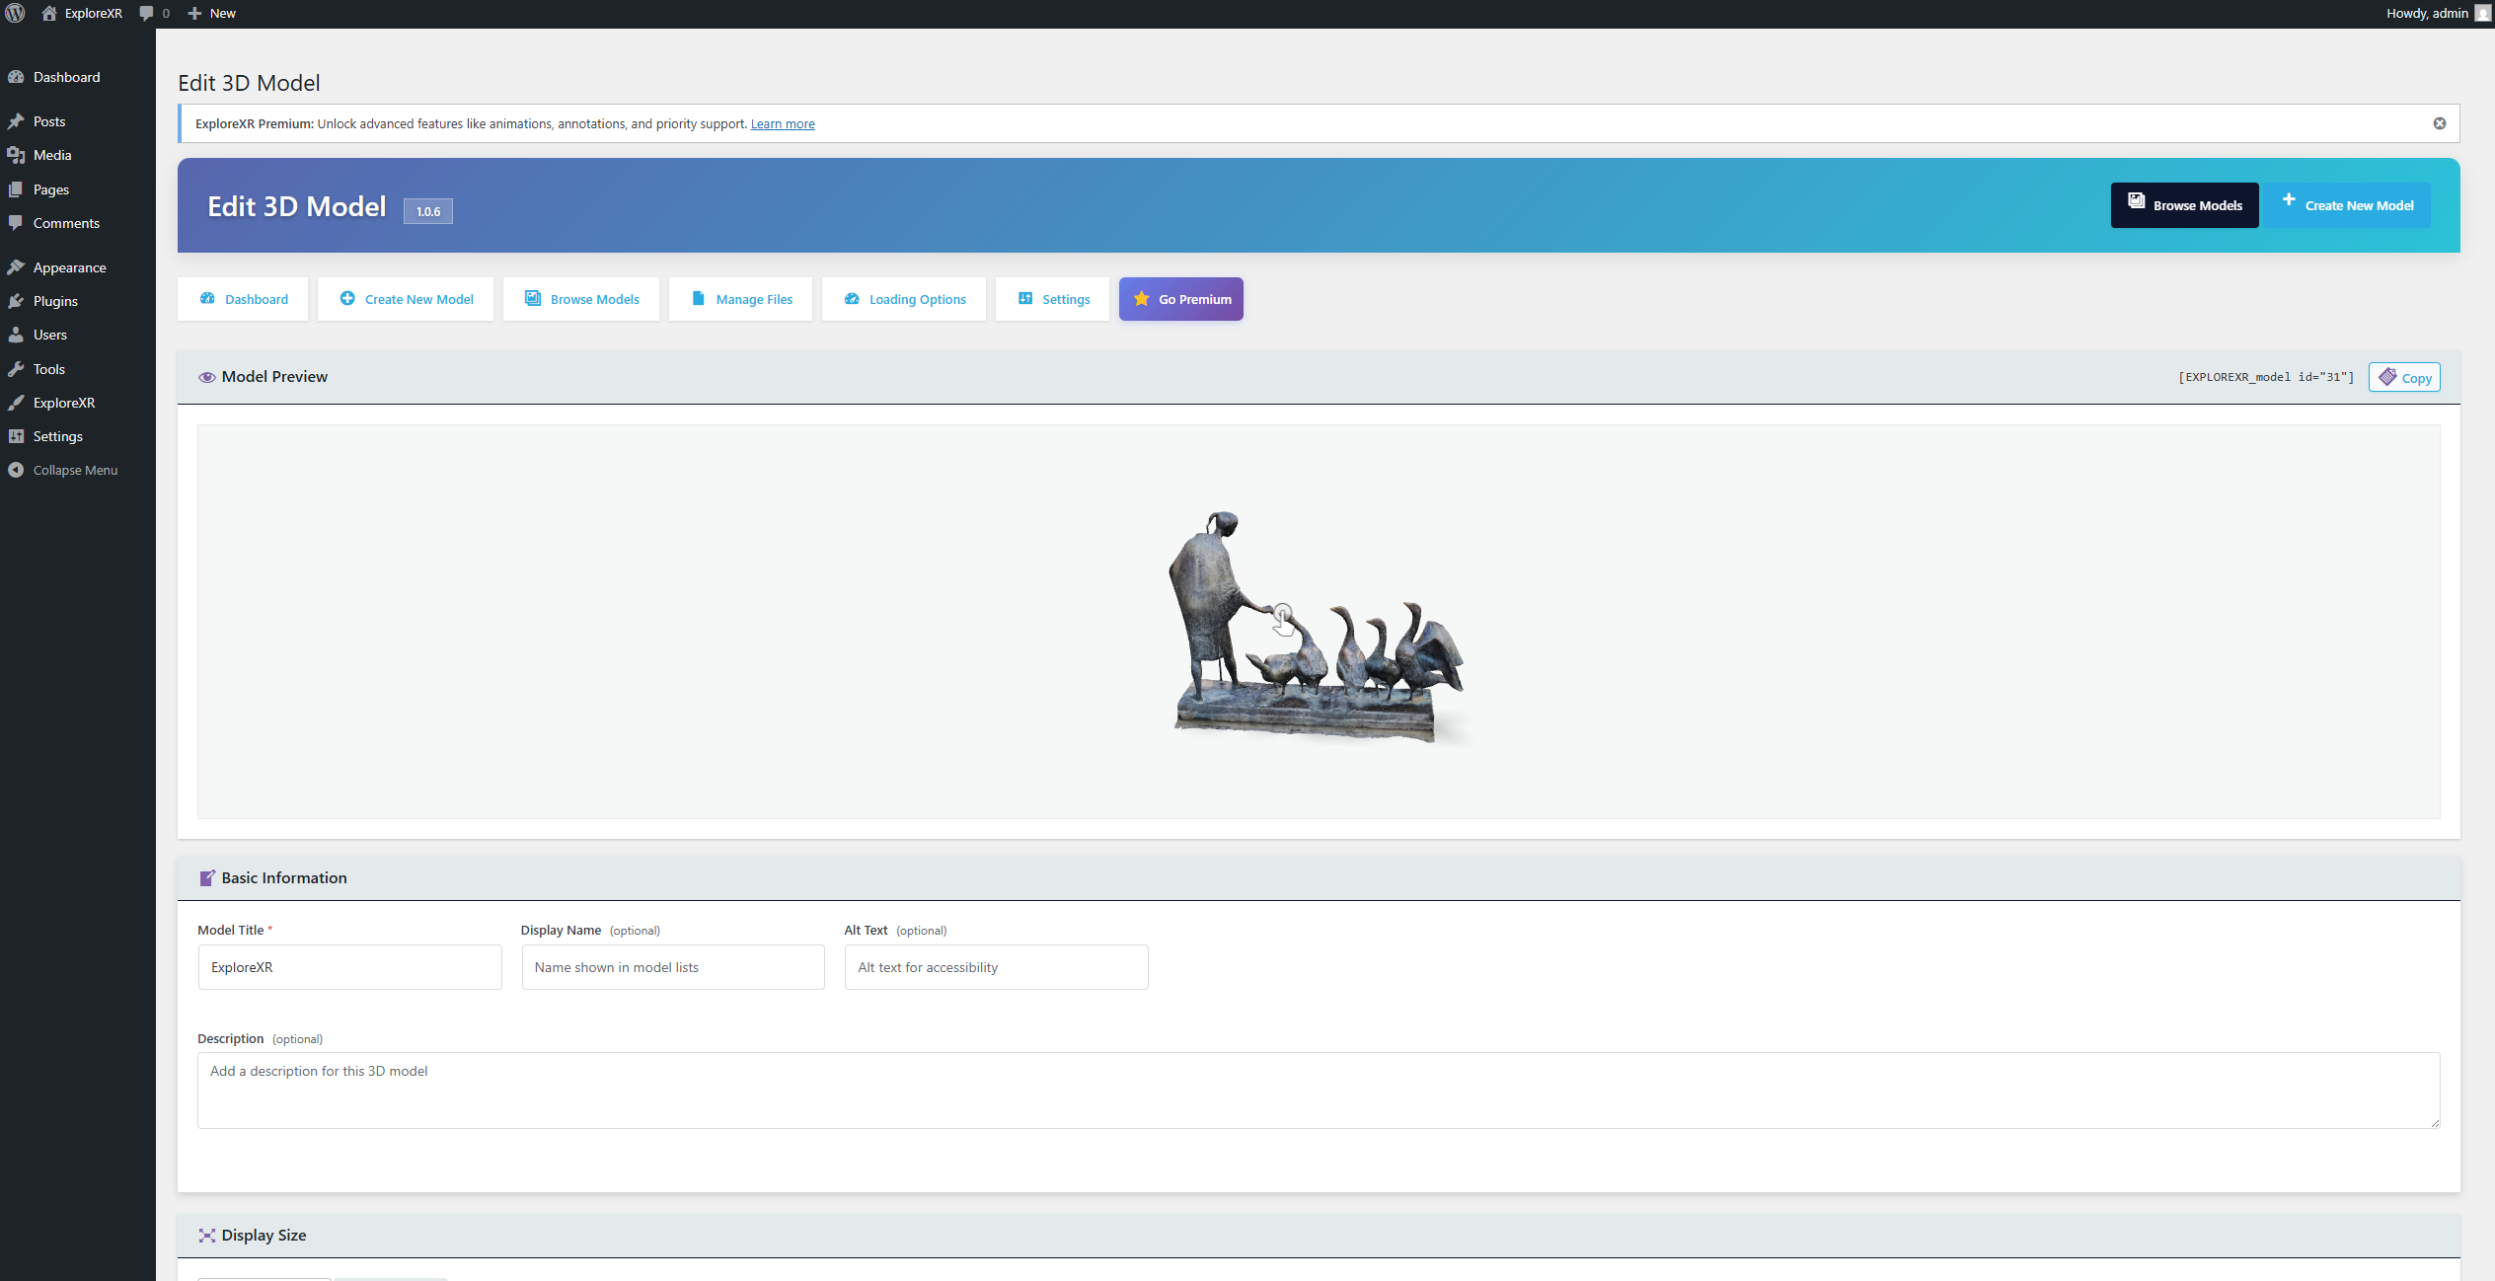
Task: Open the Plugins sidebar menu
Action: point(55,301)
